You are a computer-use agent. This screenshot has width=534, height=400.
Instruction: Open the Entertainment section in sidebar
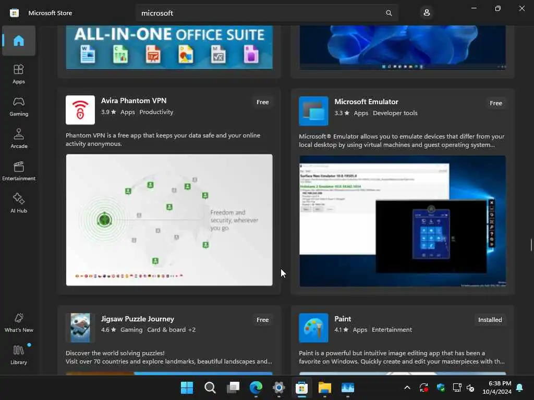point(19,171)
